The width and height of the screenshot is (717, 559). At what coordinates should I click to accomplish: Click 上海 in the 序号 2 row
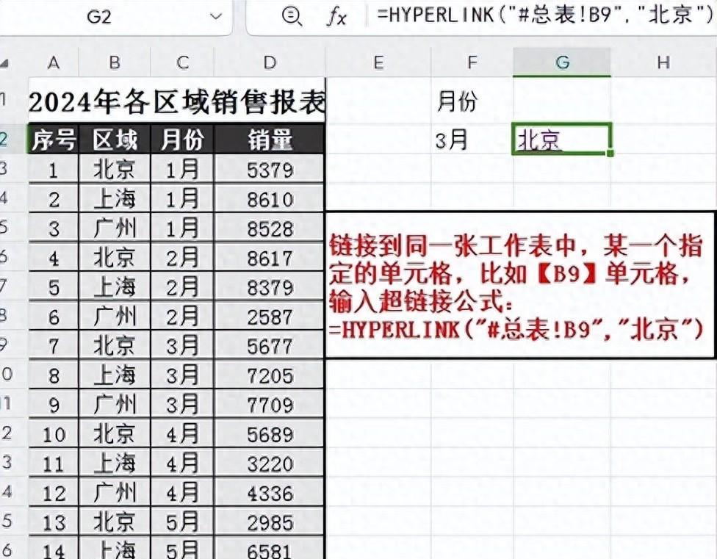(x=115, y=199)
